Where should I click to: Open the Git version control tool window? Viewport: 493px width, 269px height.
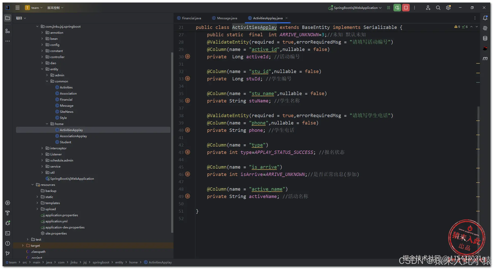(x=8, y=254)
